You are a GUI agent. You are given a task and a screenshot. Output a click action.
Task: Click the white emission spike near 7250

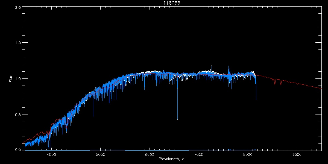[x=211, y=66]
